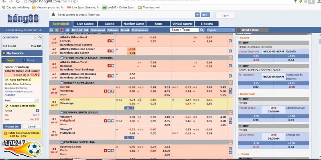Favorite the Spain Primera Laliga Booking league
This screenshot has height=160, width=321.
62,58
